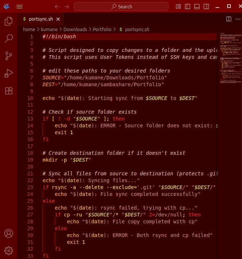242x259 pixels.
Task: Open the customize layout button
Action: tap(179, 6)
